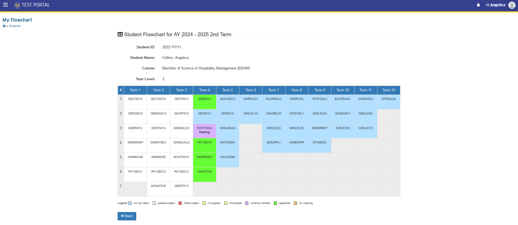This screenshot has width=518, height=225.
Task: Click the Hi, Angelica user greeting
Action: point(495,5)
